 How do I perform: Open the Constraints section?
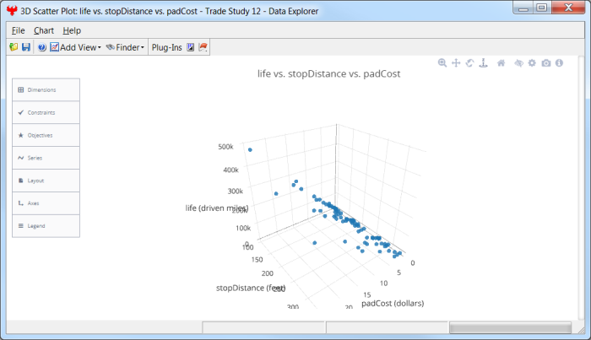(46, 112)
